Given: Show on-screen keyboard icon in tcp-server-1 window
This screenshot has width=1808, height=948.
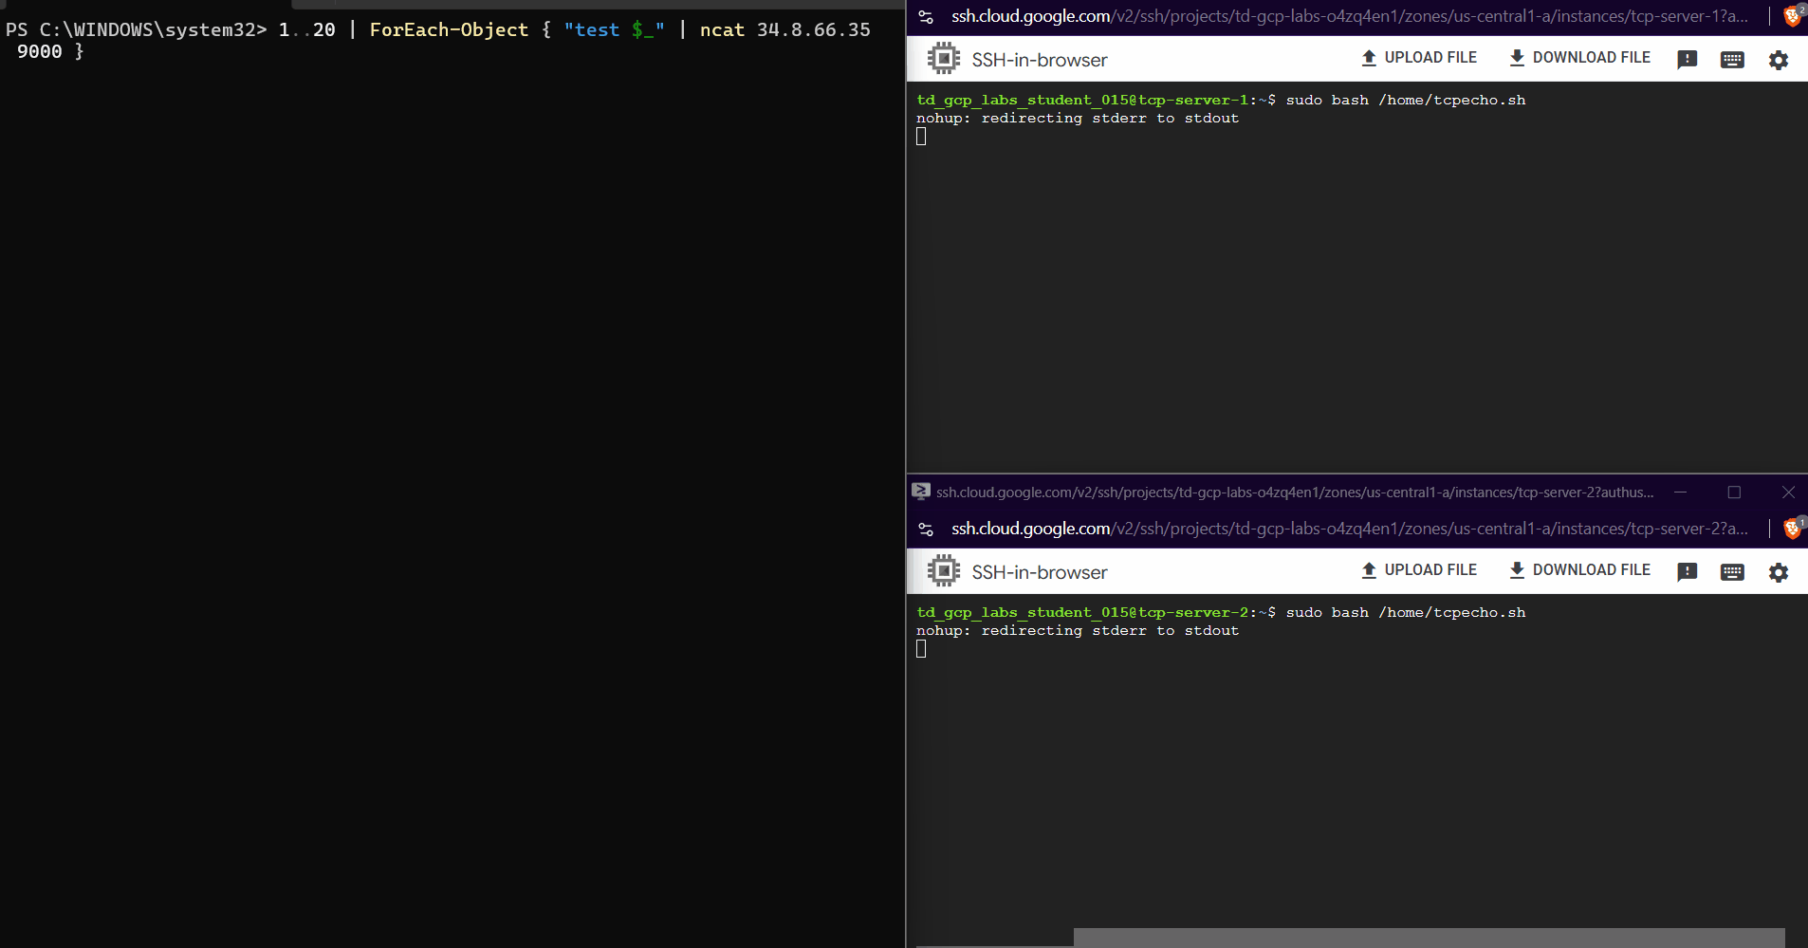Looking at the screenshot, I should click(x=1731, y=60).
